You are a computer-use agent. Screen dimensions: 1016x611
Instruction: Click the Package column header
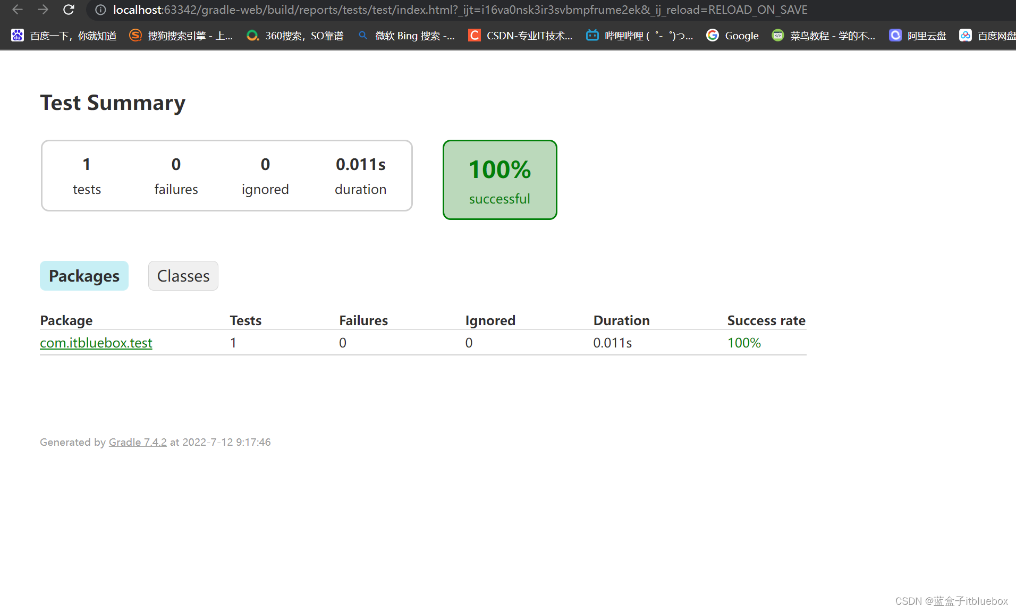point(66,320)
